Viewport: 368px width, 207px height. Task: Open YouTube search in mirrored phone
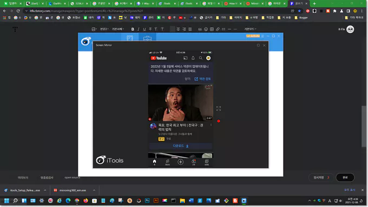[x=201, y=58]
